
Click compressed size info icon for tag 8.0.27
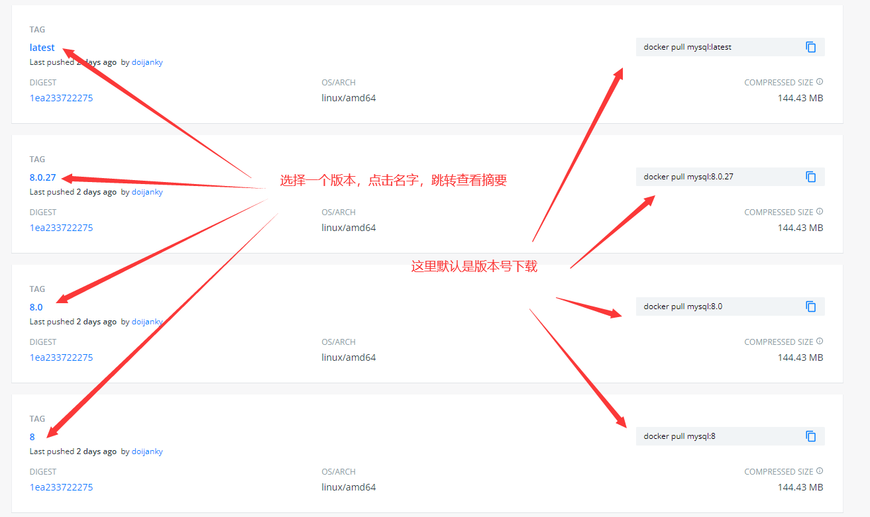pos(820,212)
